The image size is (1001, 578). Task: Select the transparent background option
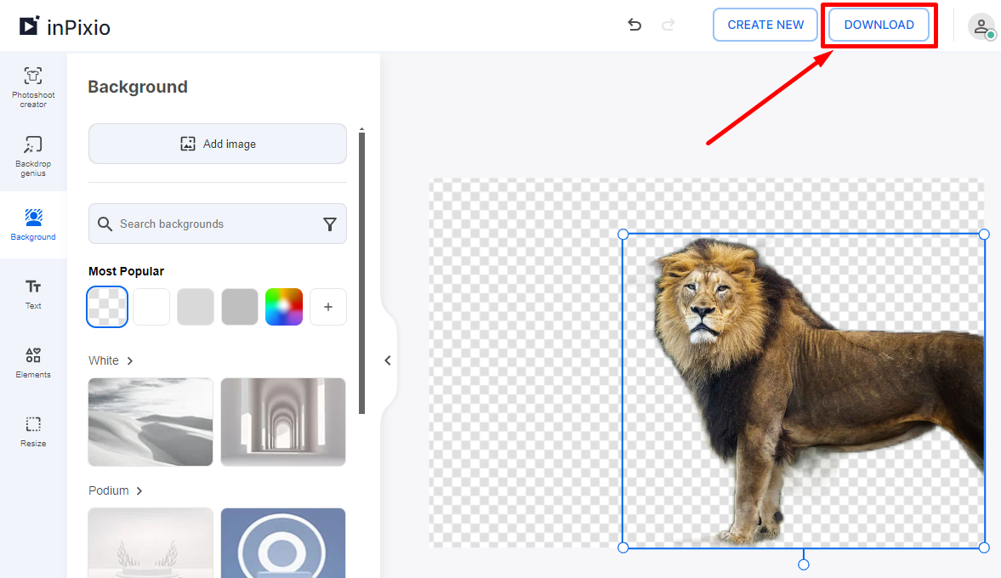click(x=106, y=306)
